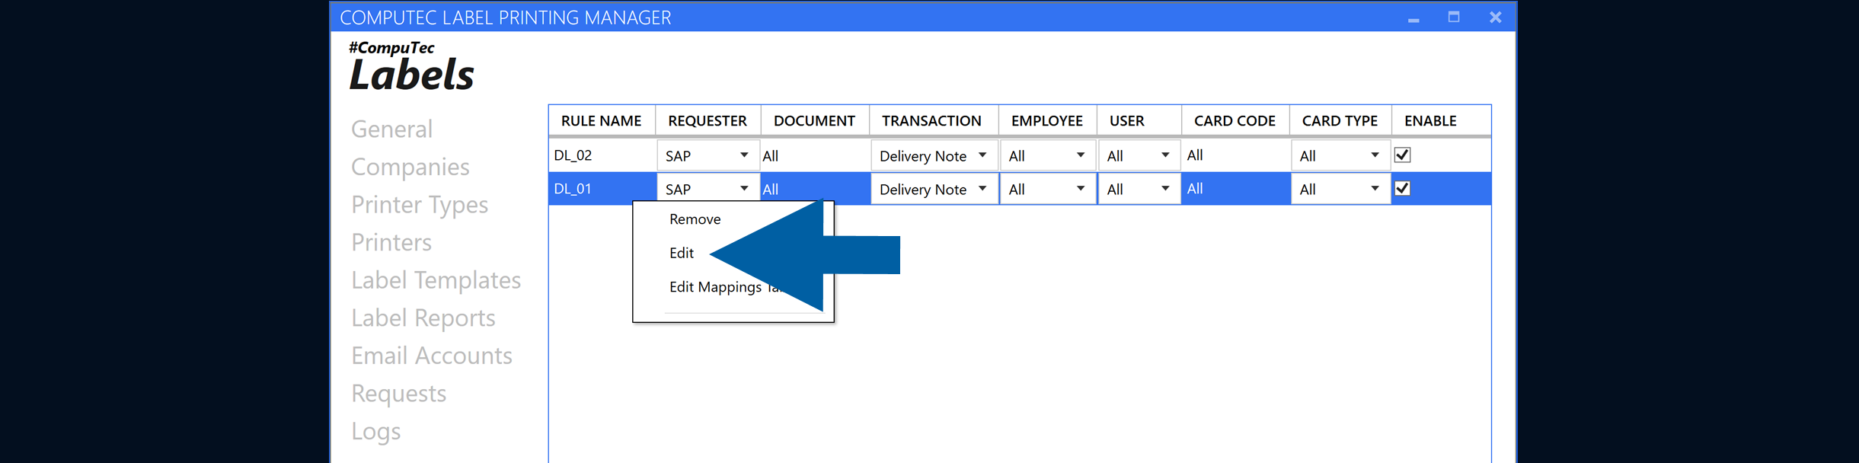This screenshot has width=1859, height=463.
Task: Sort by TRANSACTION column header
Action: (x=932, y=121)
